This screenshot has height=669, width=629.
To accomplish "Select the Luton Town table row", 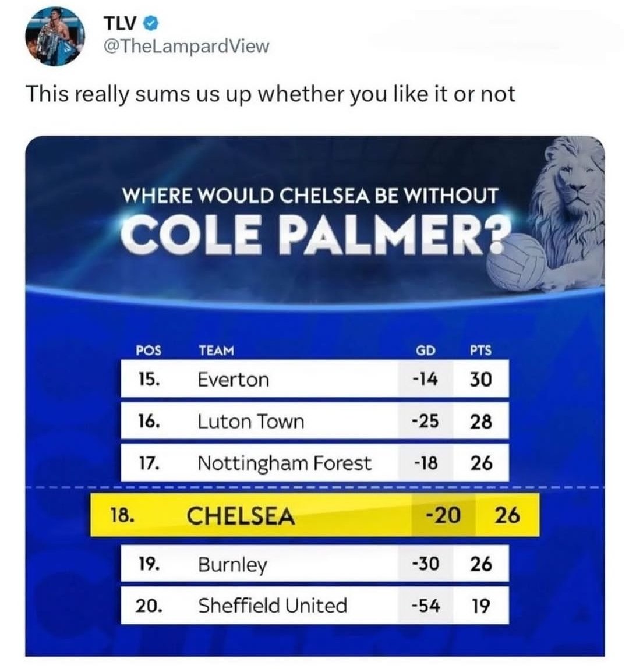I will (315, 421).
